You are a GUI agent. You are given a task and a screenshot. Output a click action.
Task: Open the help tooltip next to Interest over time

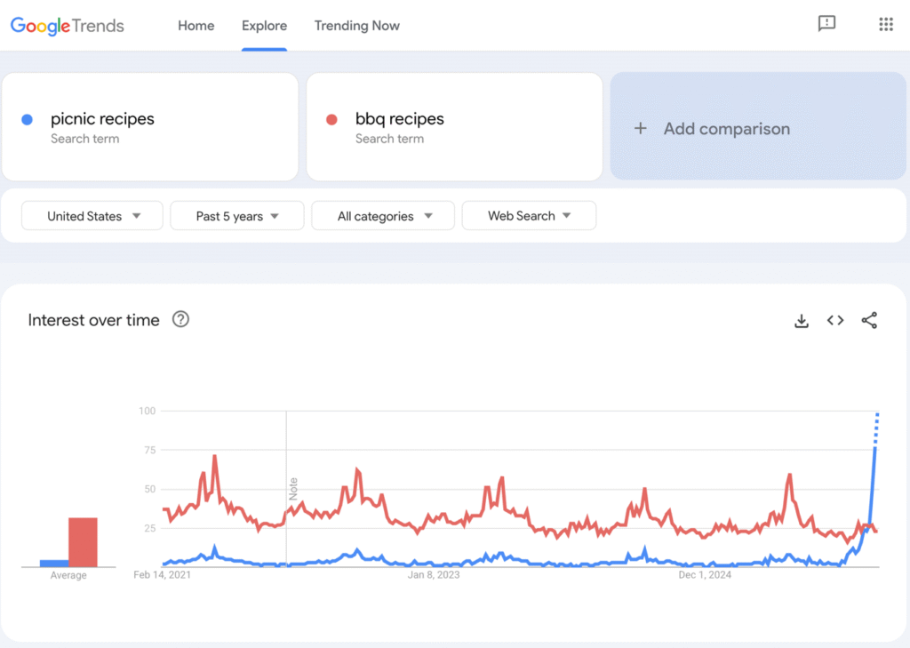pos(180,319)
